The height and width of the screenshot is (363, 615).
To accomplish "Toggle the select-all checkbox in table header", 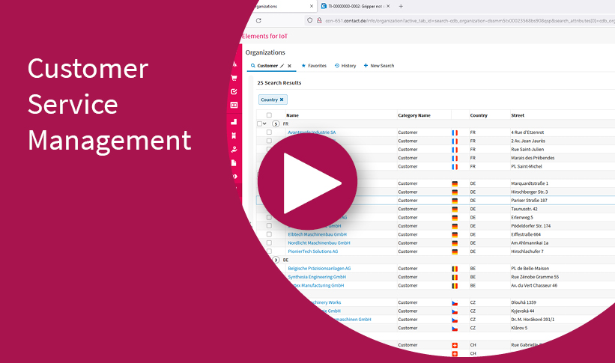I will [269, 115].
